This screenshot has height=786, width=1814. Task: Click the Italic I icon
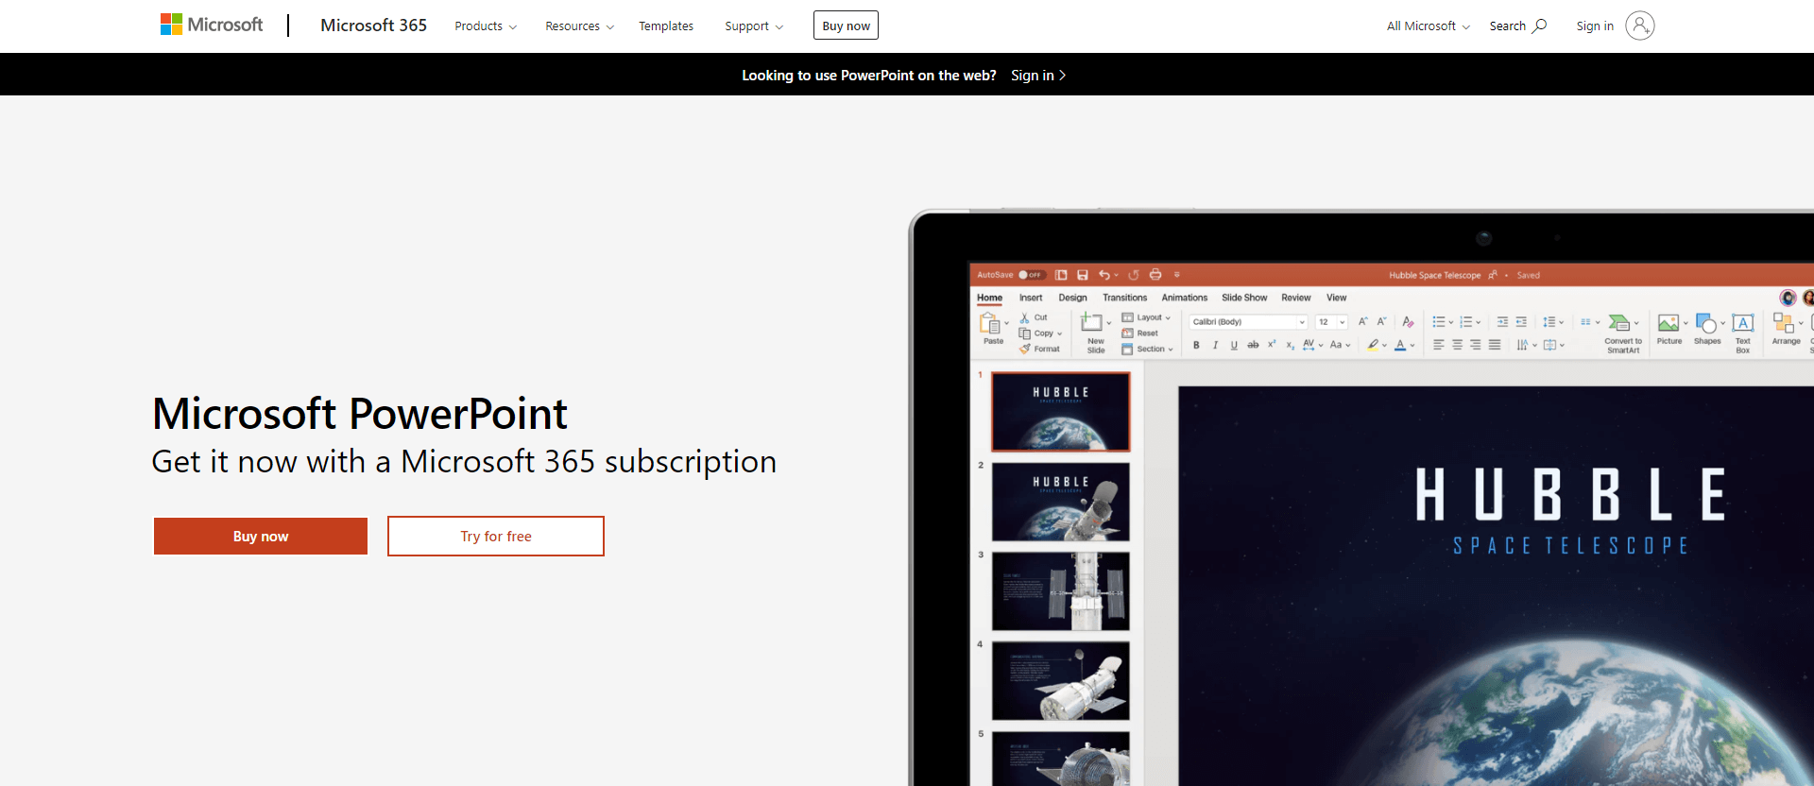coord(1215,345)
